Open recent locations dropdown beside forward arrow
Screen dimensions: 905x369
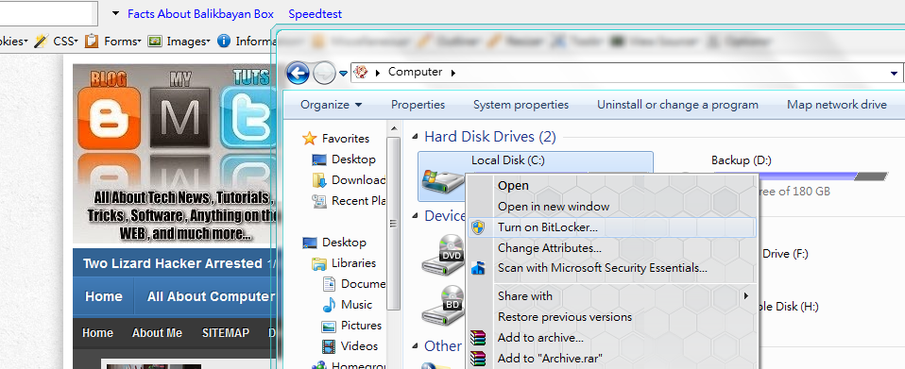[x=344, y=74]
